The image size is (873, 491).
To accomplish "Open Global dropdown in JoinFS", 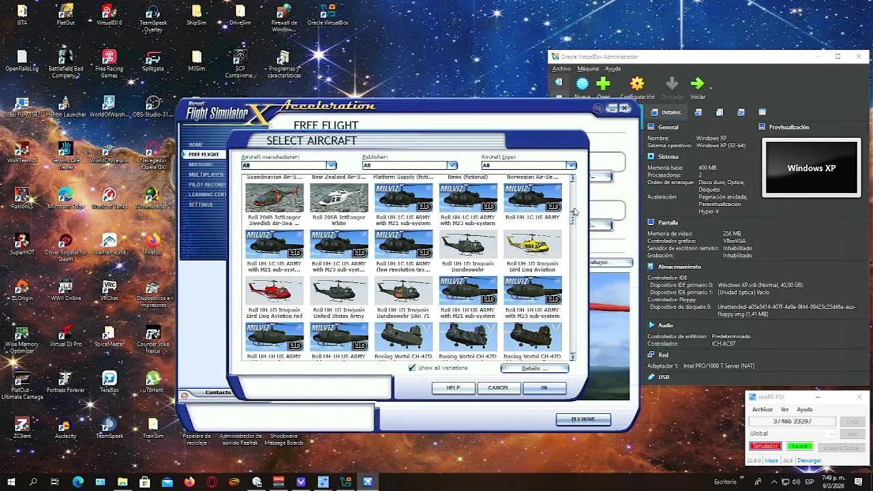I will (792, 434).
